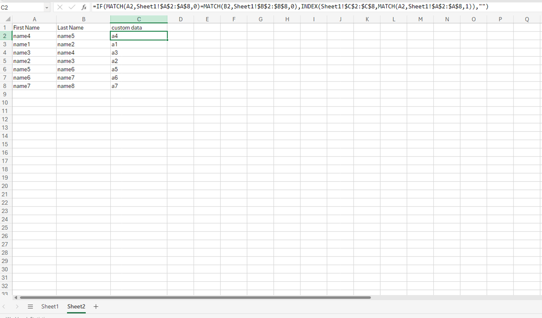Viewport: 542px width, 318px height.
Task: Select the name8 cell in column B
Action: coord(83,86)
